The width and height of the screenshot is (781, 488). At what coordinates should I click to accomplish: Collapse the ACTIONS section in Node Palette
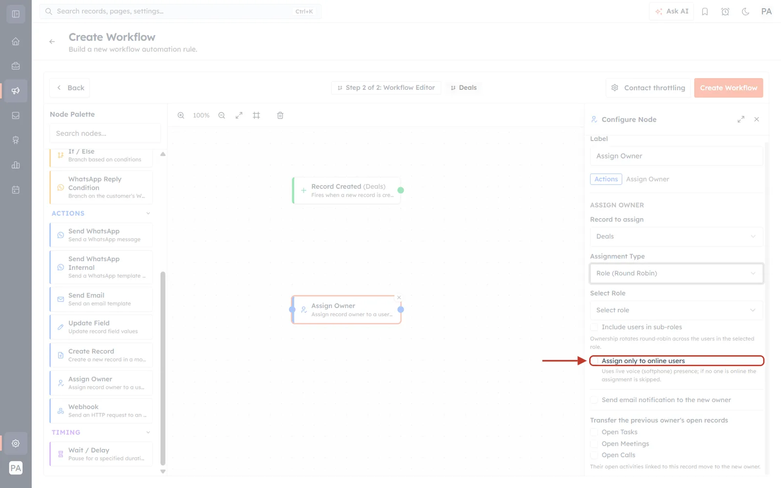(148, 213)
